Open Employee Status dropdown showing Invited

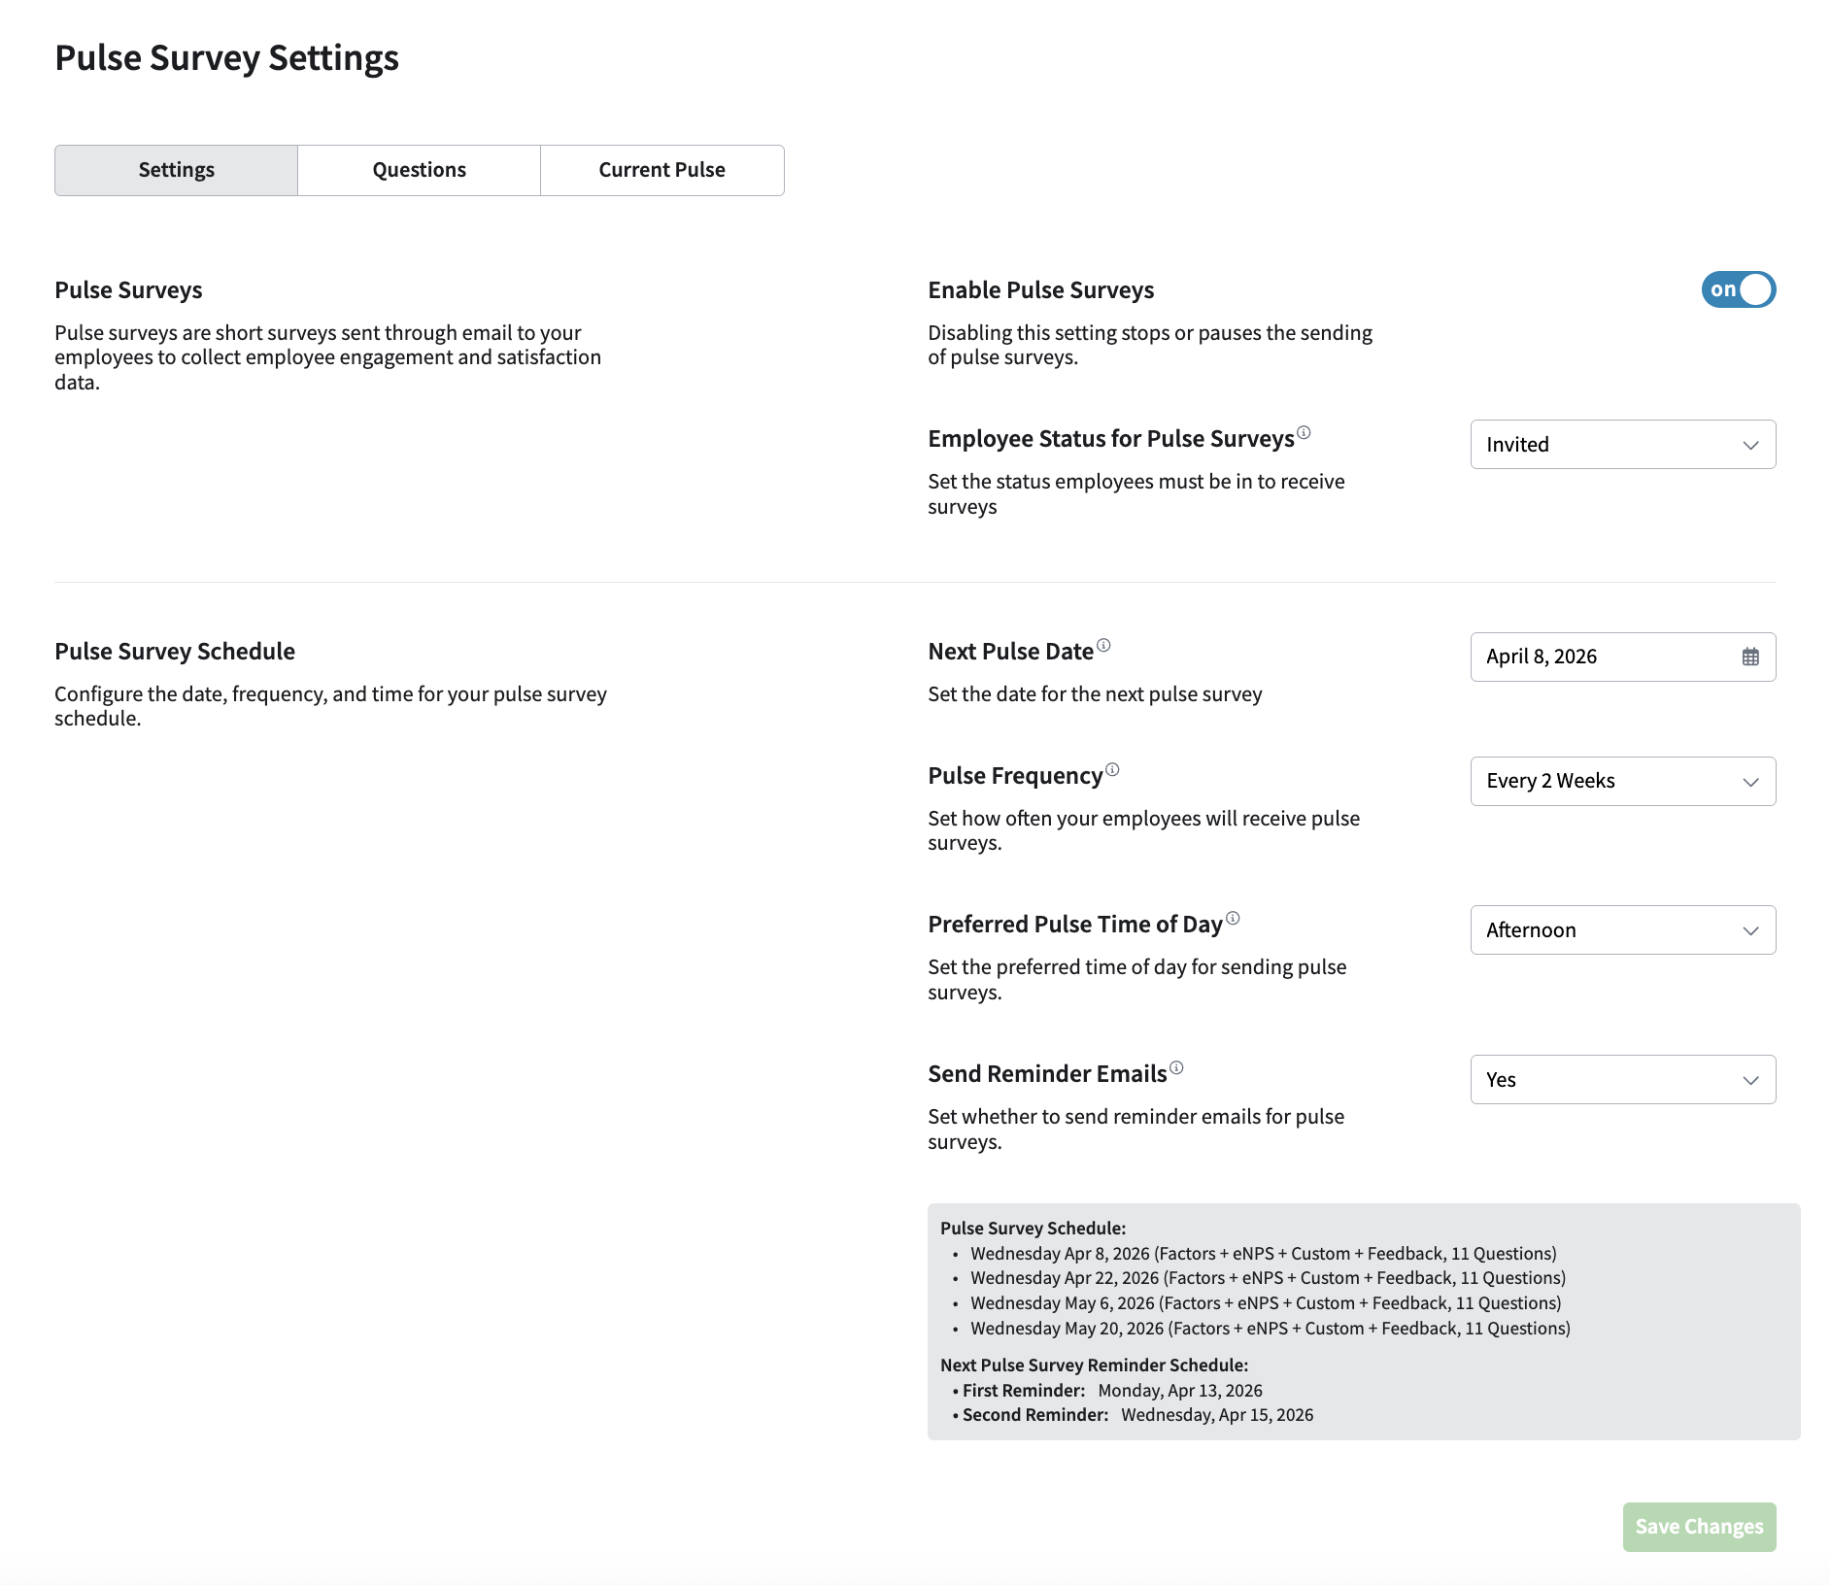[x=1622, y=445]
